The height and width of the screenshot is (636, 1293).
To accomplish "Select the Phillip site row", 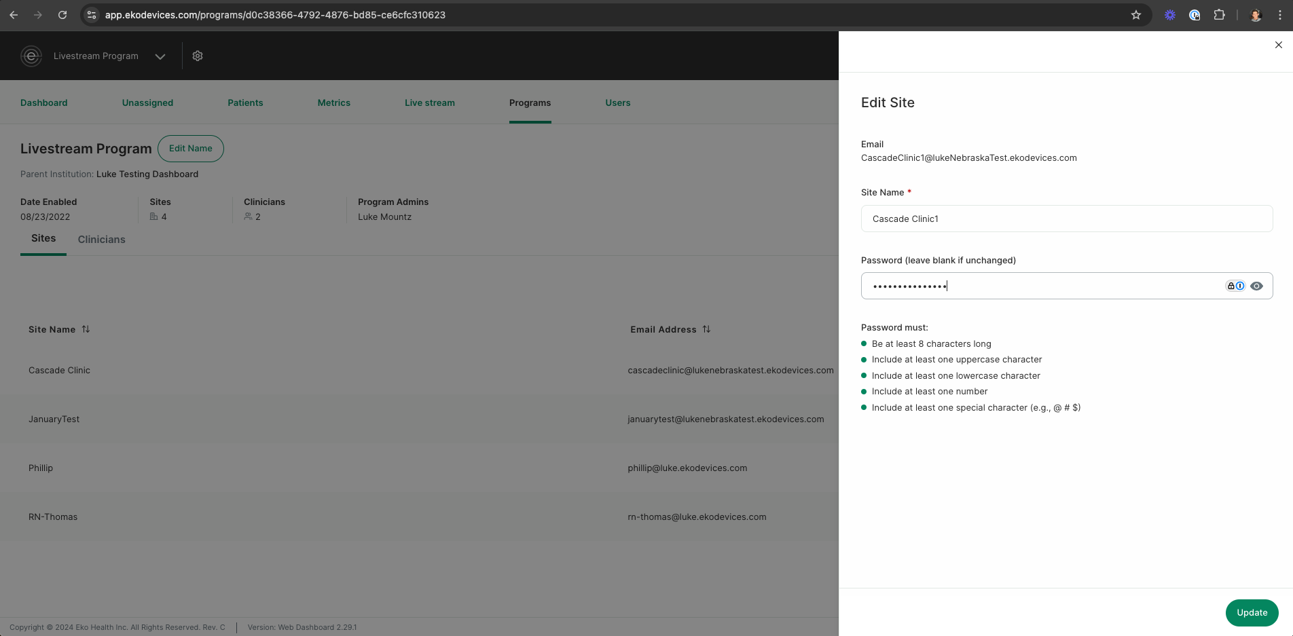I will point(419,468).
